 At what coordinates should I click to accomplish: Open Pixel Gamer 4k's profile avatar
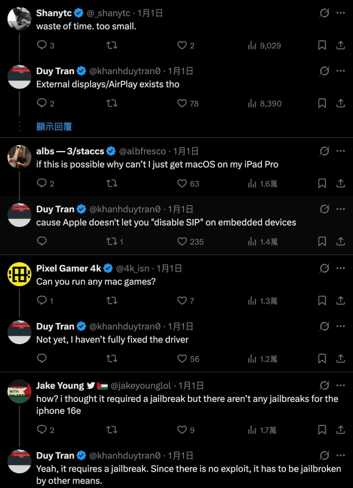point(19,274)
